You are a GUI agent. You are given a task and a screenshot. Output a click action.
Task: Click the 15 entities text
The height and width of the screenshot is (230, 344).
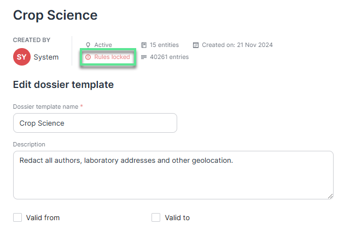click(x=164, y=45)
